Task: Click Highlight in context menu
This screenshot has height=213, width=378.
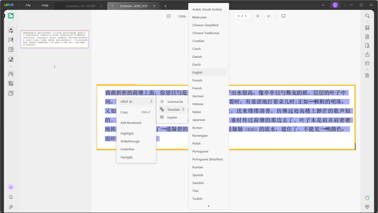Action: click(127, 133)
